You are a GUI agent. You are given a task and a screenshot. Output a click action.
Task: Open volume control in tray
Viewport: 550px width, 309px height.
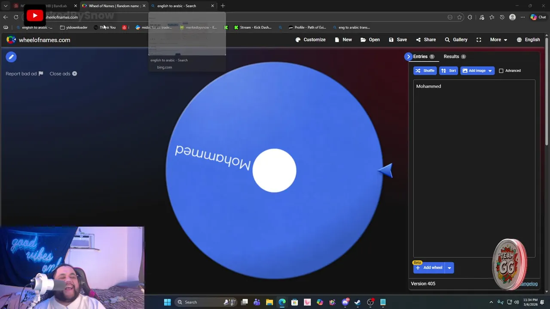point(516,302)
